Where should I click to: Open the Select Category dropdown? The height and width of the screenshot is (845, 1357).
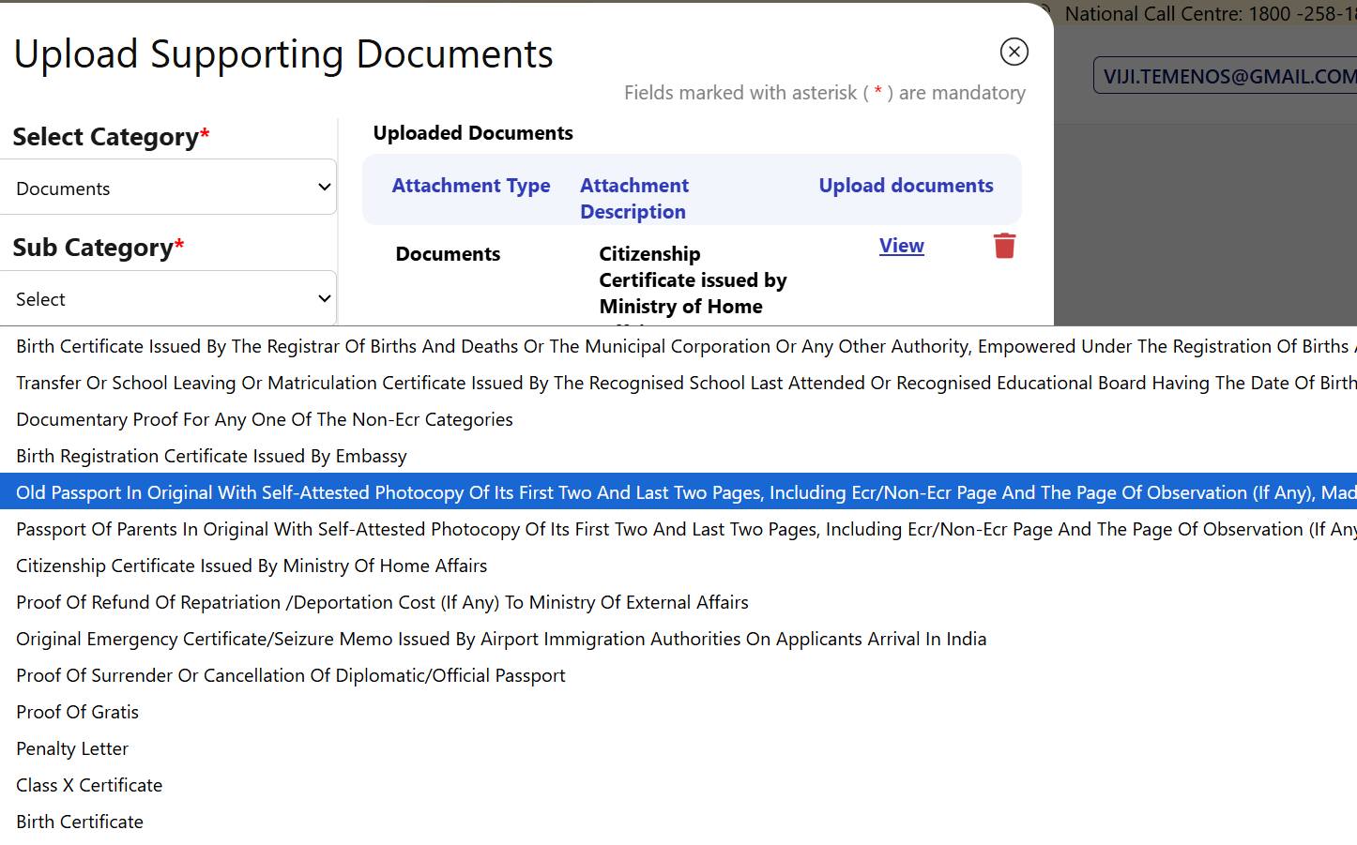click(169, 188)
